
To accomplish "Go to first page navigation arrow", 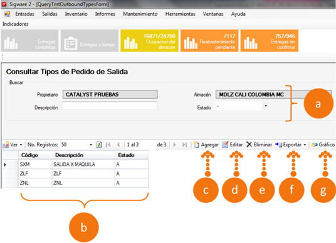I will [108, 144].
